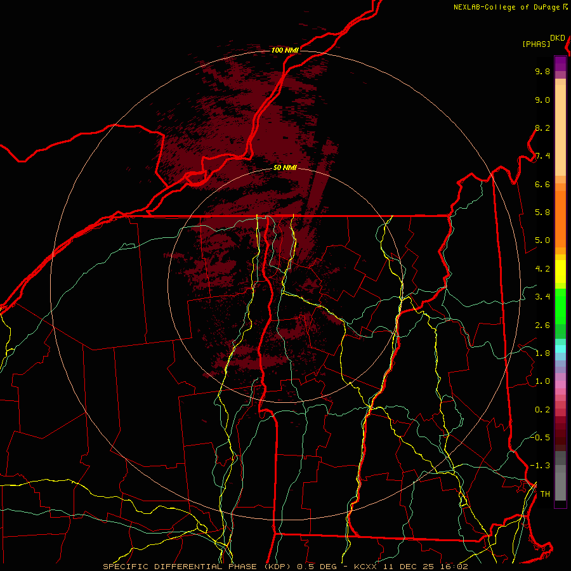Screen dimensions: 571x571
Task: Click the 7.4 scale label
Action: click(x=542, y=156)
